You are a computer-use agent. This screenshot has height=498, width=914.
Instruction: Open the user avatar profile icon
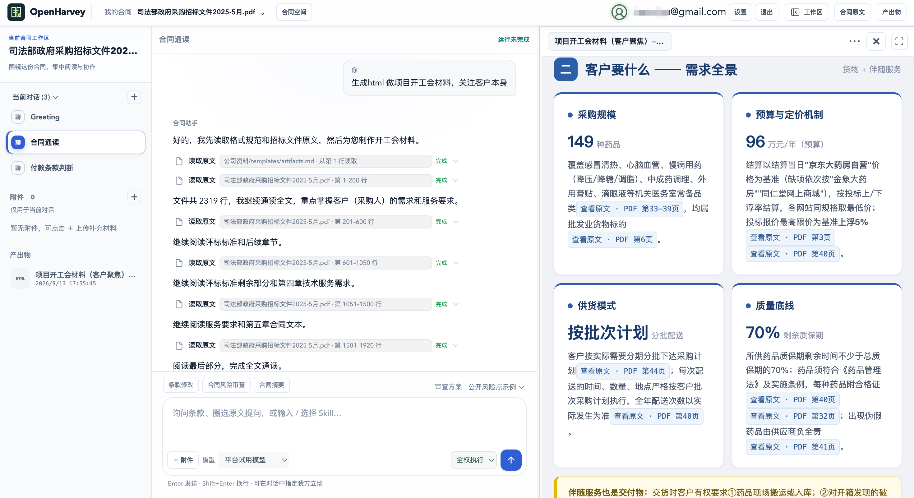[x=619, y=12]
